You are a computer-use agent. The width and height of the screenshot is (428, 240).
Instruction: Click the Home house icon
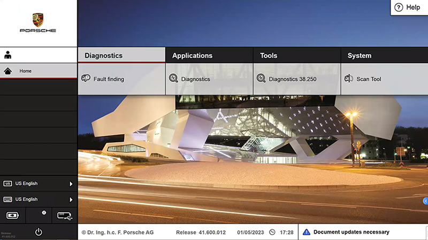[8, 71]
